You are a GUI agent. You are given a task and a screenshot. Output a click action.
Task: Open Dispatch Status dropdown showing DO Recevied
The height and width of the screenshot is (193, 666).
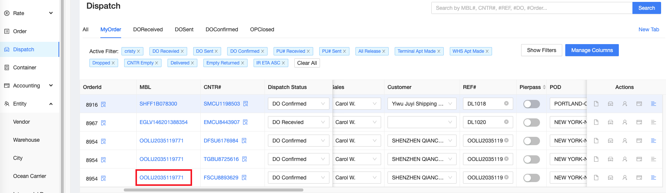[x=298, y=122]
